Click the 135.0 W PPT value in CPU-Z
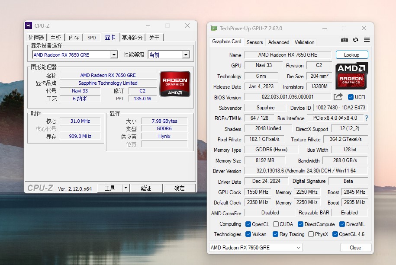This screenshot has width=396, height=265. click(x=142, y=99)
